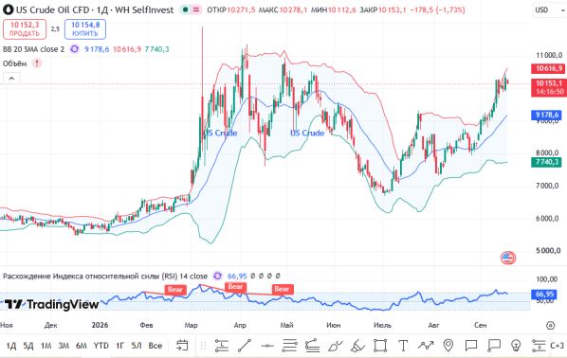Select the text annotation tool

pos(403,346)
